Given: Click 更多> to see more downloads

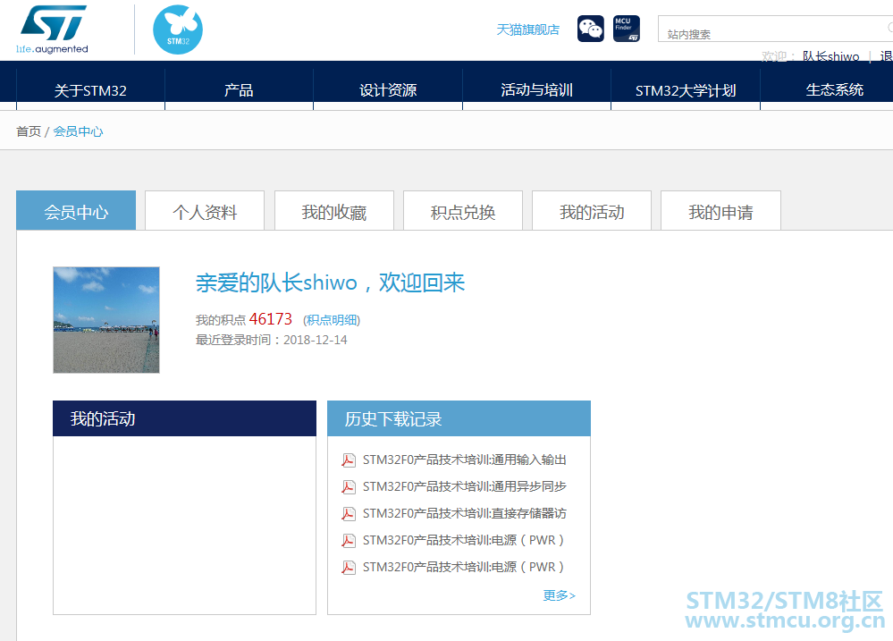Looking at the screenshot, I should pos(559,595).
